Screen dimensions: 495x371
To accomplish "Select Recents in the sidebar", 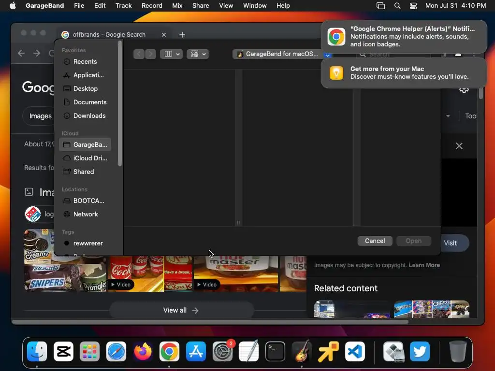I will [x=85, y=61].
